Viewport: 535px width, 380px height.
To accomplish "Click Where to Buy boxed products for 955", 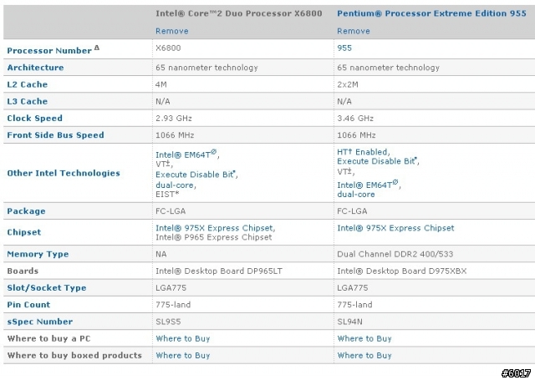I will pyautogui.click(x=364, y=356).
